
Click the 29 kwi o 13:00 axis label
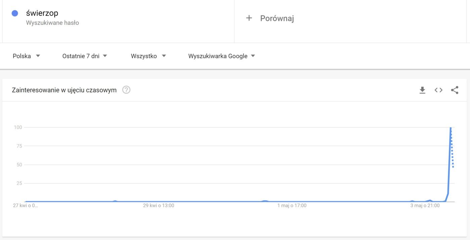[158, 205]
